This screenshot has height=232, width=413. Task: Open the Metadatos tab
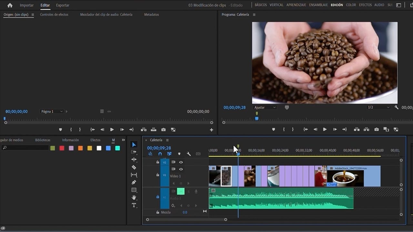point(151,14)
